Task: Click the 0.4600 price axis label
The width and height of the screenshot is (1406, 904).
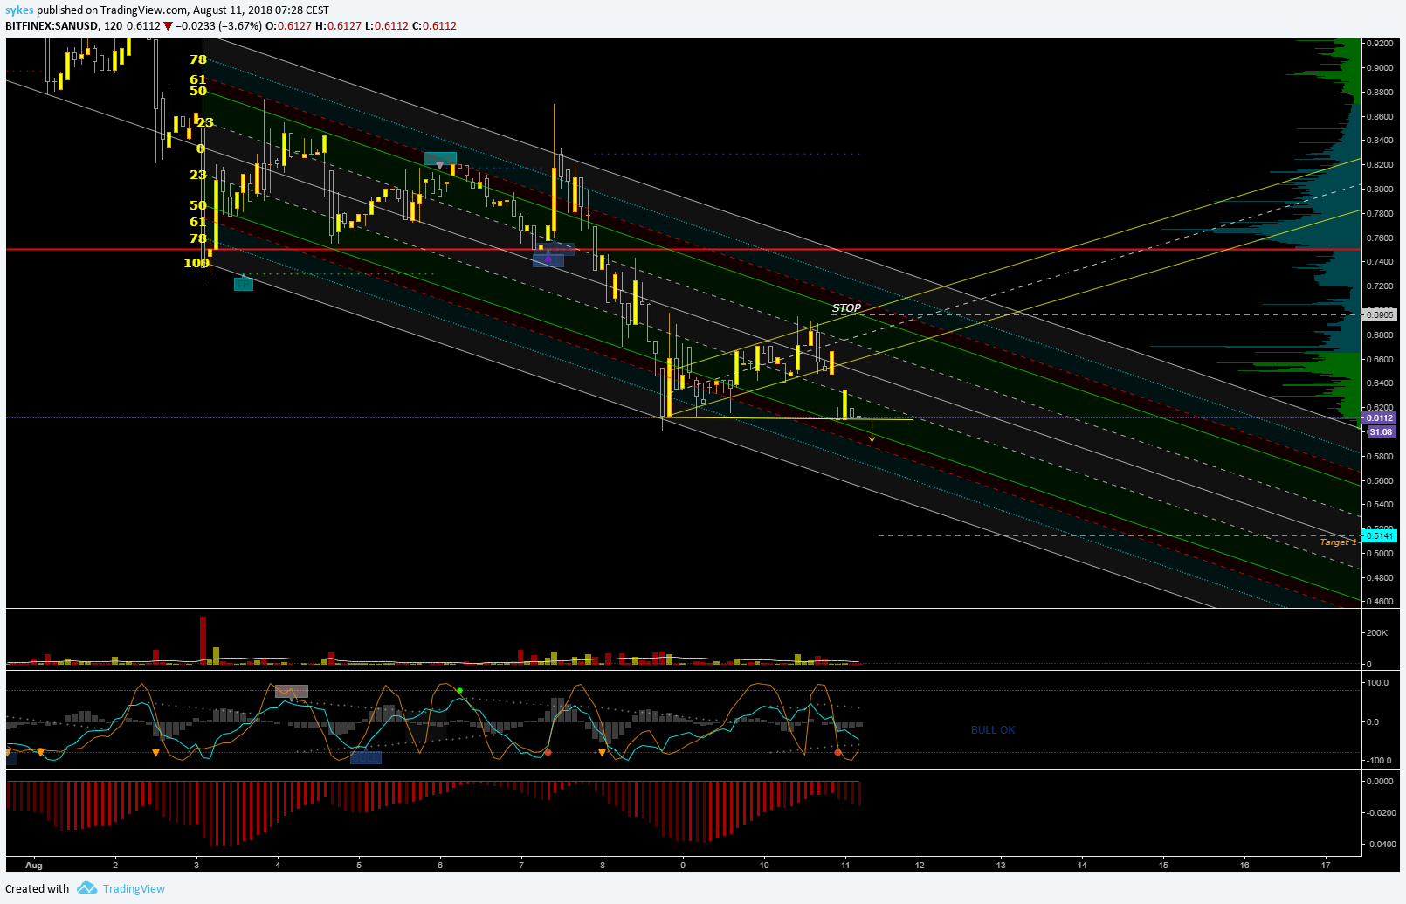Action: point(1380,602)
